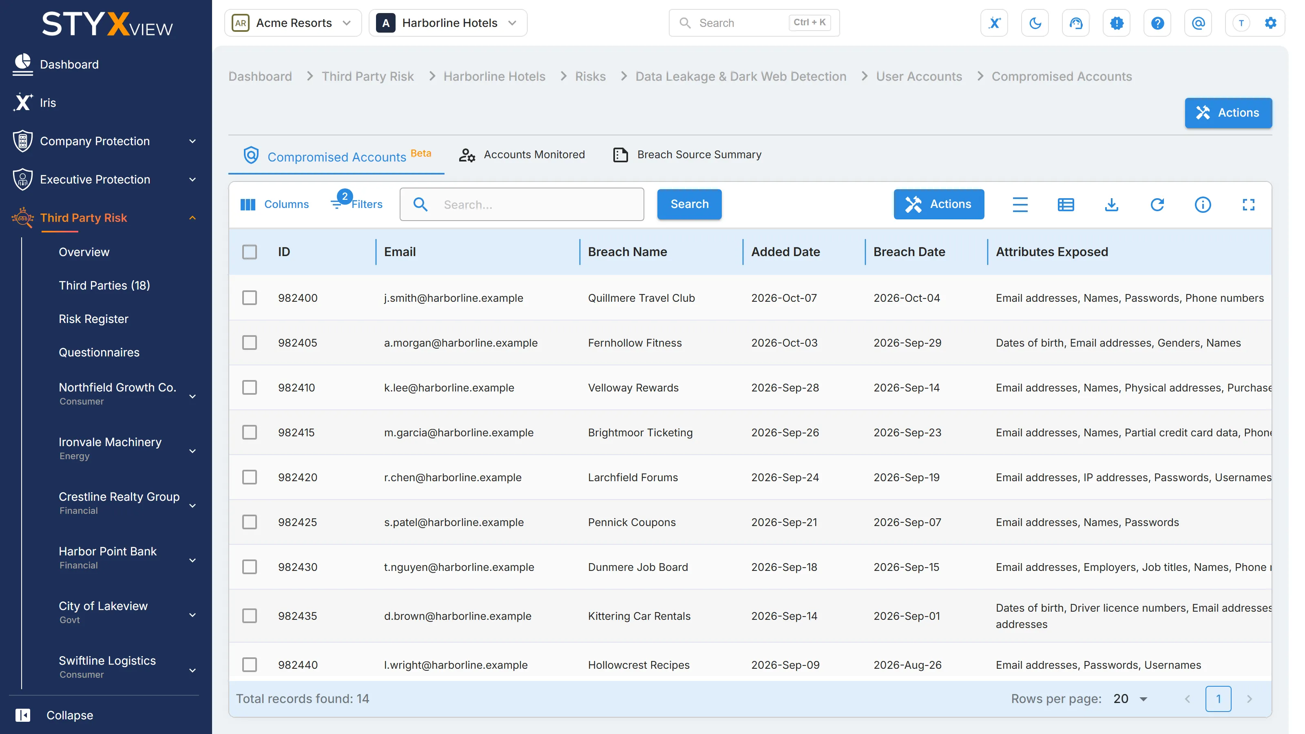Check the row for ID 982435
This screenshot has width=1305, height=734.
coord(249,615)
